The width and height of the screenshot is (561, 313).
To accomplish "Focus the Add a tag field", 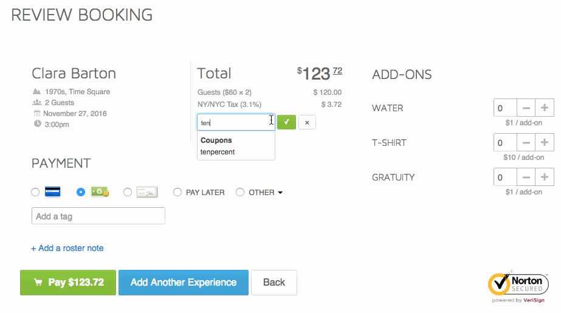I will [98, 216].
